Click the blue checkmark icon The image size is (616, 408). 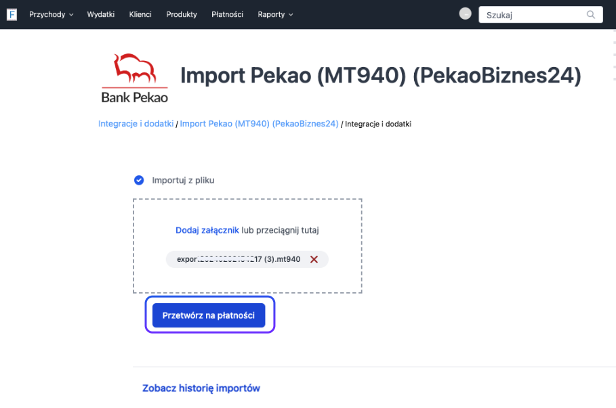139,180
